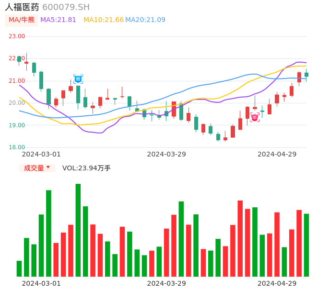Click the 20.00 price axis label
Image resolution: width=329 pixels, height=290 pixels.
coord(17,102)
